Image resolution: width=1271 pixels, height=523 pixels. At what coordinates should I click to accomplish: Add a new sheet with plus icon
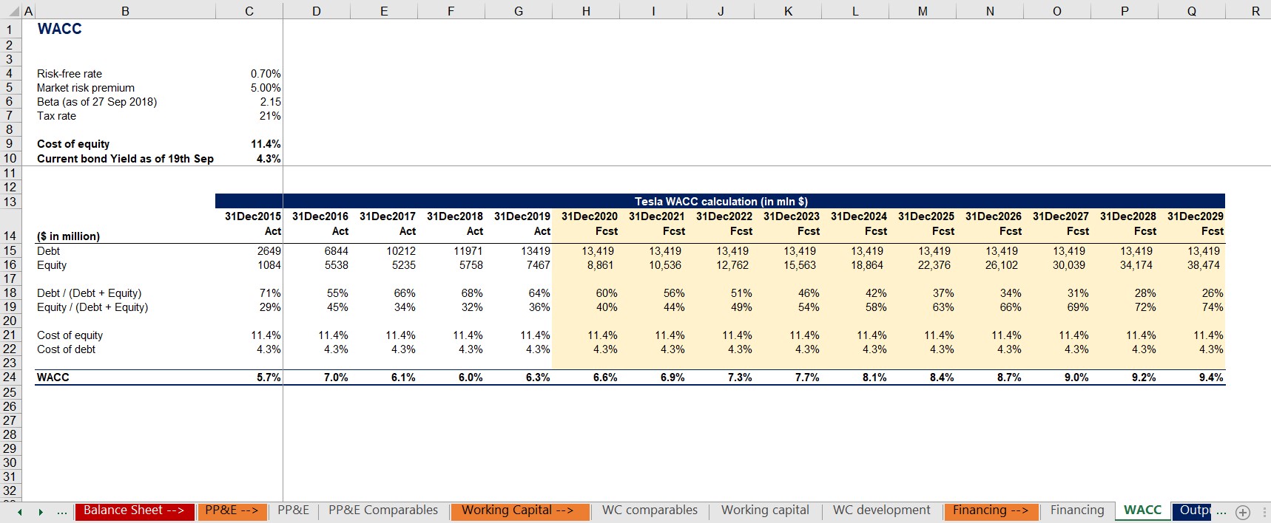tap(1243, 512)
